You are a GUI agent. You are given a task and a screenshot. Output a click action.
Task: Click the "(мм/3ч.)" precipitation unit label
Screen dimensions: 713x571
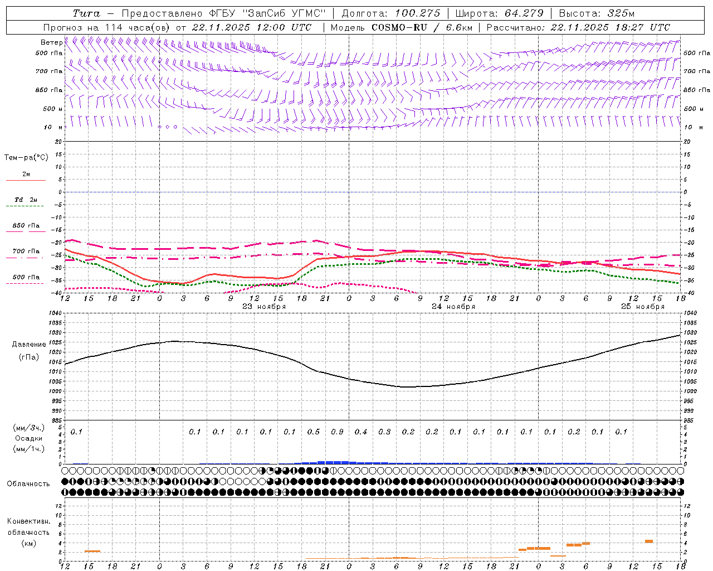(29, 428)
